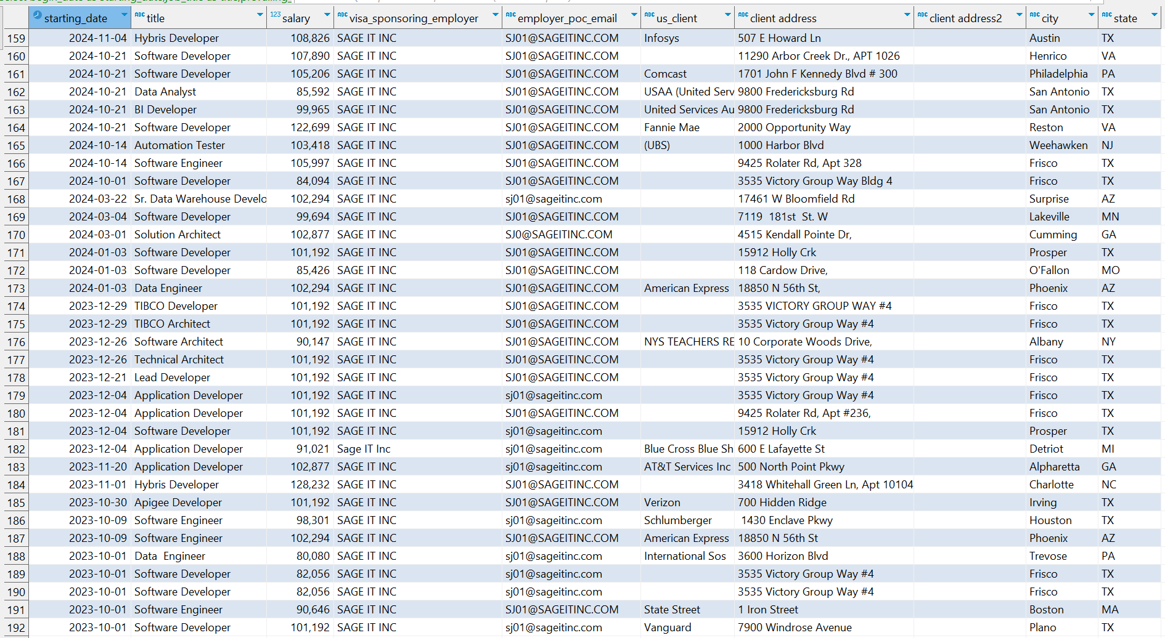Open the employer_poc_email column dropdown arrow
Screen dimensions: 1165x638
634,15
